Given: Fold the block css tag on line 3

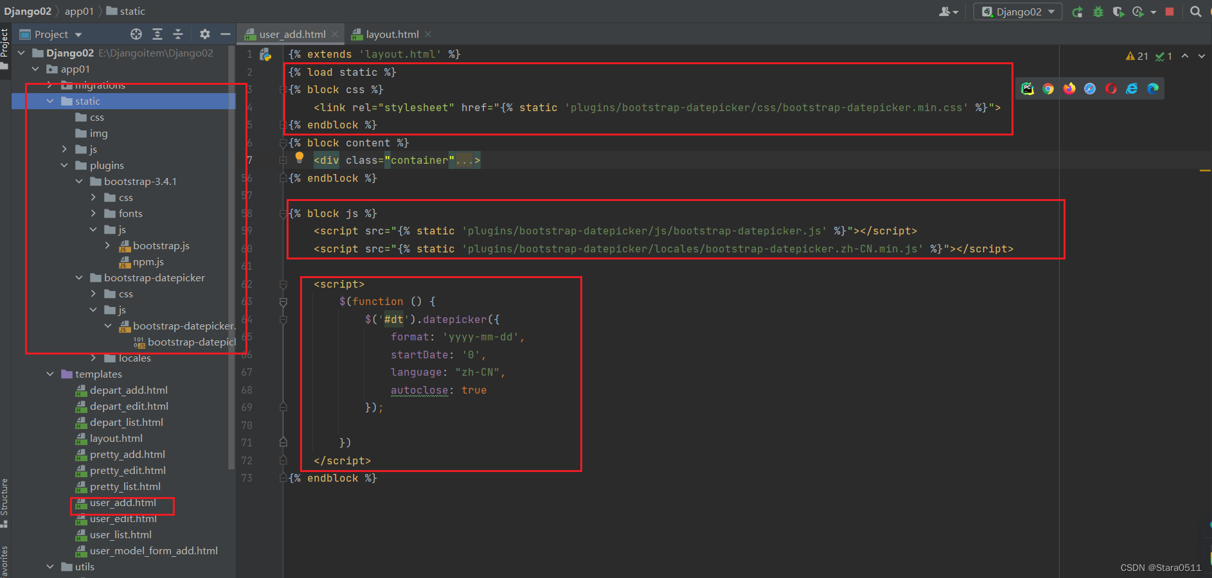Looking at the screenshot, I should 283,90.
